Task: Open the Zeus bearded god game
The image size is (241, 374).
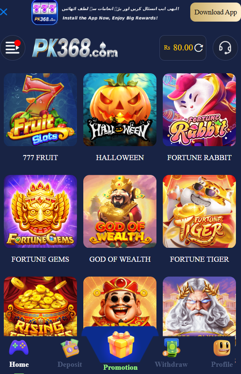Action: click(x=199, y=306)
